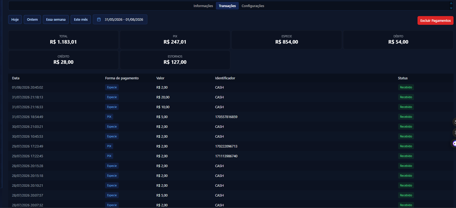
Task: Filter transactions by Ontem
Action: [32, 19]
